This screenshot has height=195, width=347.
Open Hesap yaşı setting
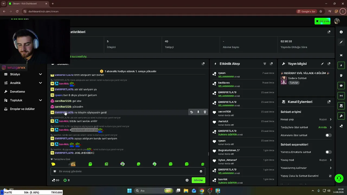[306, 119]
